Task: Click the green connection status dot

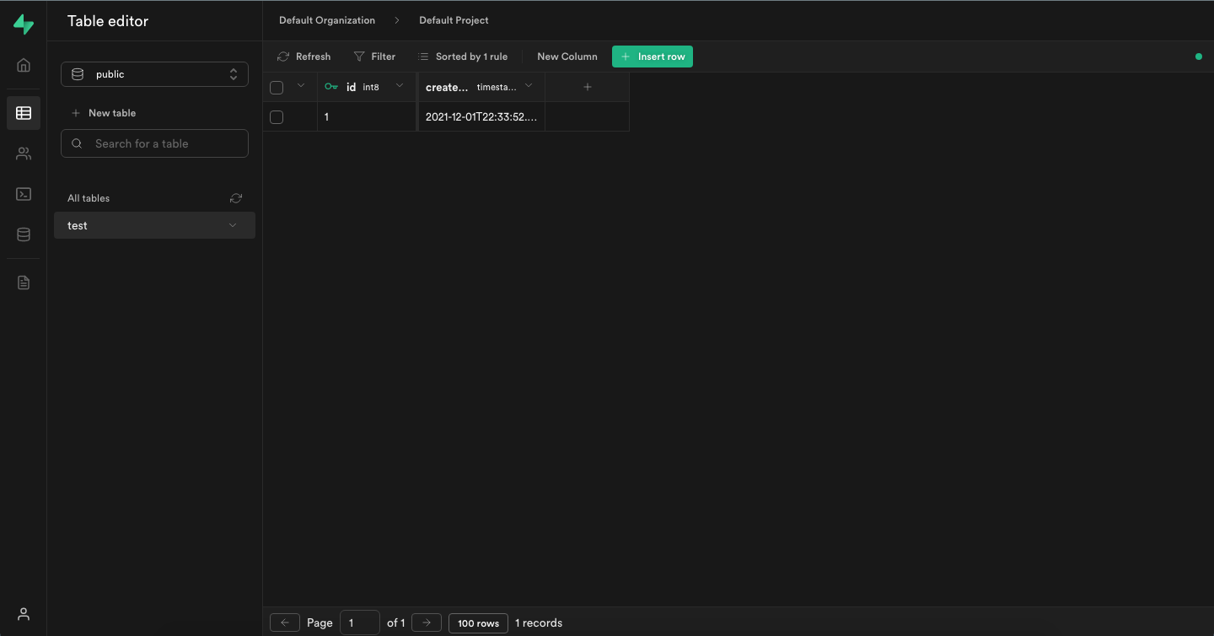Action: pyautogui.click(x=1199, y=57)
